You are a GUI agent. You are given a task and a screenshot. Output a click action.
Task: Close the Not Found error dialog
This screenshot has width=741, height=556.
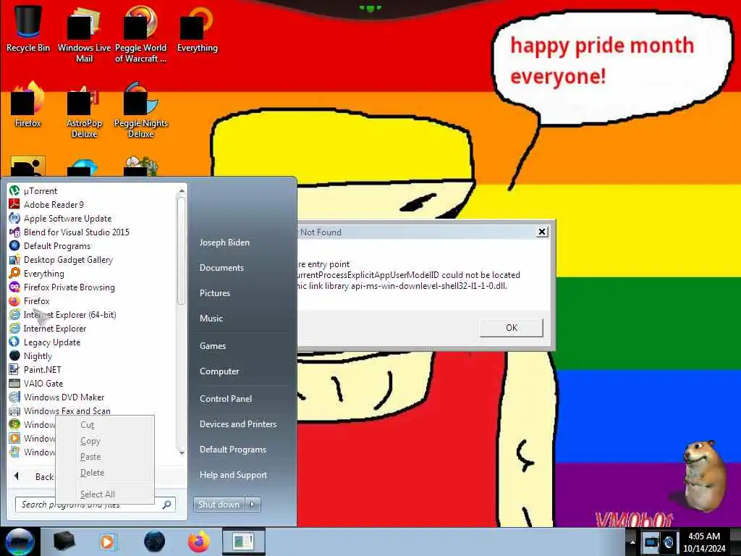coord(542,232)
